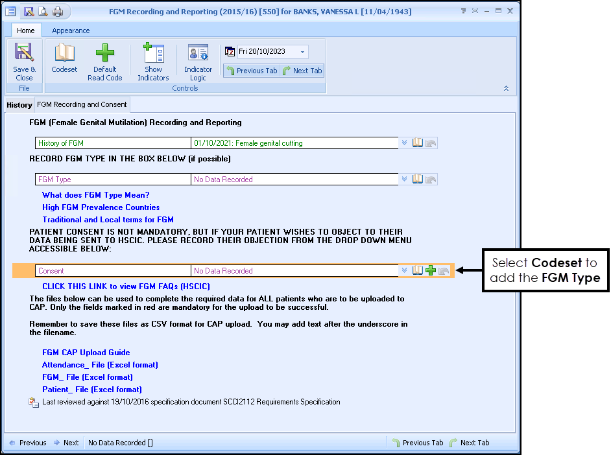The image size is (611, 455).
Task: Expand History of FGM row chevron
Action: (x=405, y=143)
